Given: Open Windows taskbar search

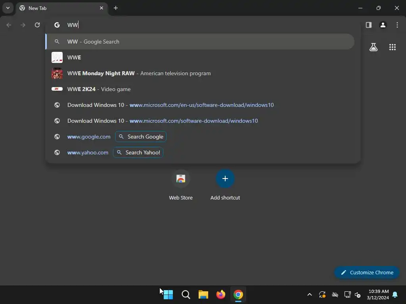Looking at the screenshot, I should click(186, 294).
